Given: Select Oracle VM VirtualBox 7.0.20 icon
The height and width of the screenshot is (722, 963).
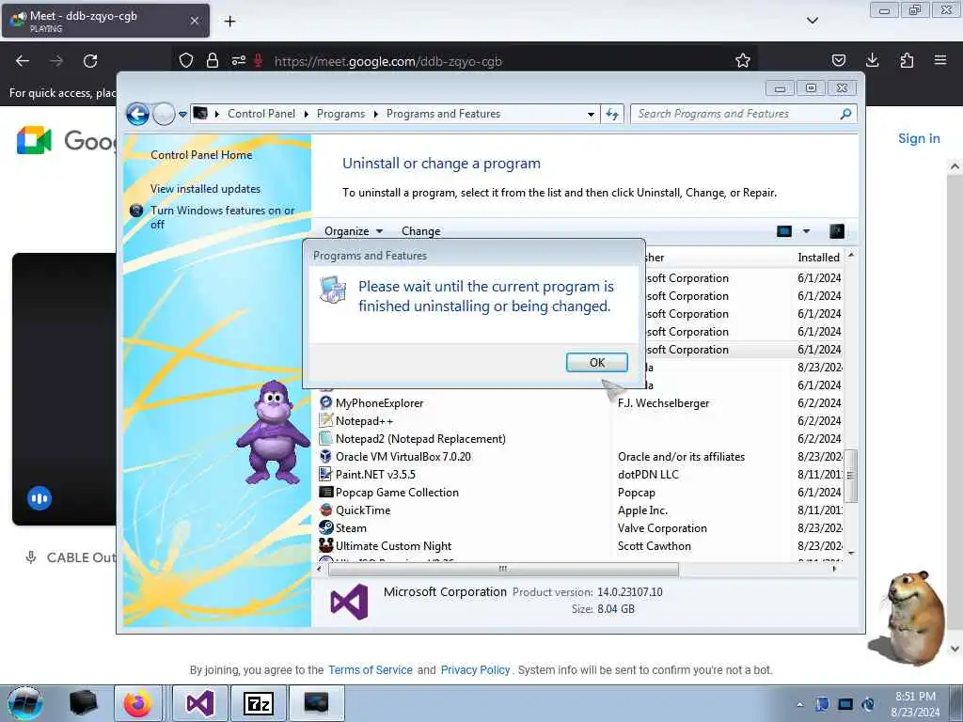Looking at the screenshot, I should (326, 457).
